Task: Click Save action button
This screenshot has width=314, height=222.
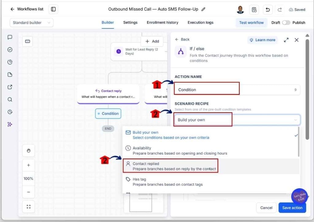Action: tap(292, 208)
